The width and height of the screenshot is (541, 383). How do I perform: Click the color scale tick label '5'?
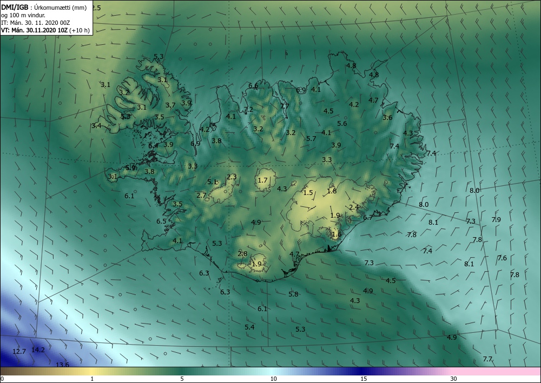[182, 379]
